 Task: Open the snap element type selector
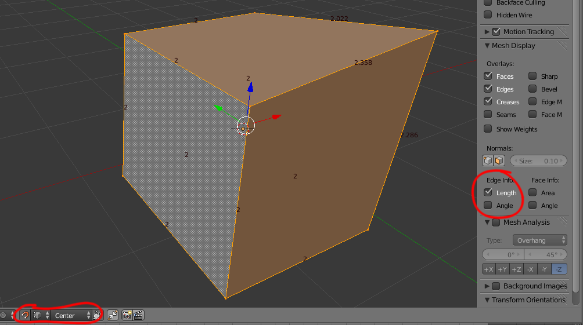[x=41, y=315]
